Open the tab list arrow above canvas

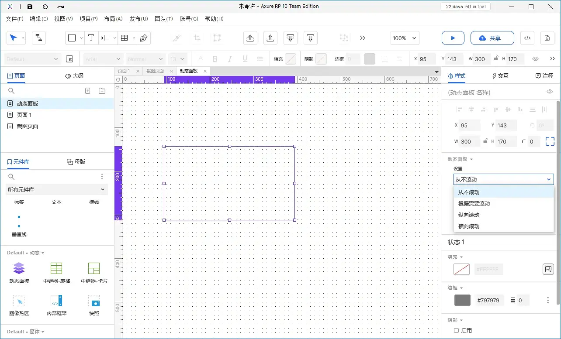(436, 72)
